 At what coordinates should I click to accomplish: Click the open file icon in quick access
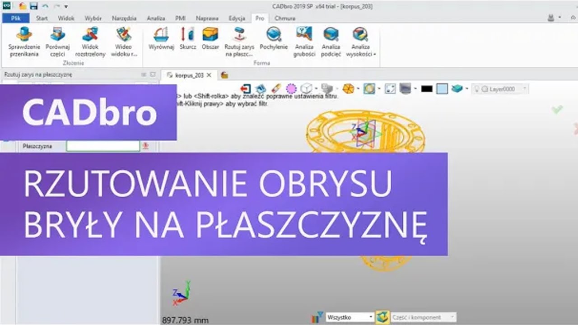click(x=23, y=6)
